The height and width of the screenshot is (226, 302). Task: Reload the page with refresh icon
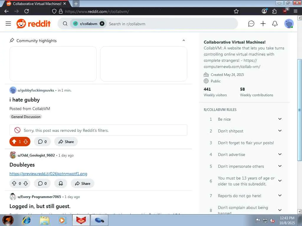[27, 11]
